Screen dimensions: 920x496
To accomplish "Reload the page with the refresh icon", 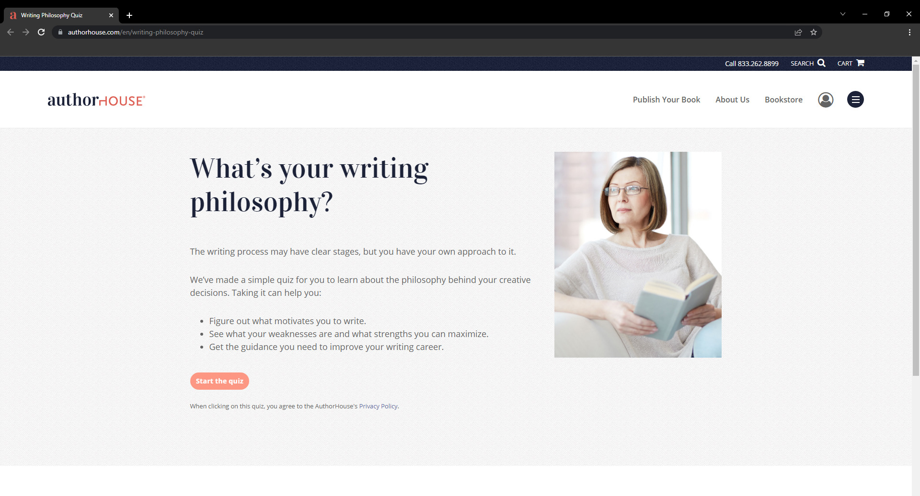I will click(41, 32).
